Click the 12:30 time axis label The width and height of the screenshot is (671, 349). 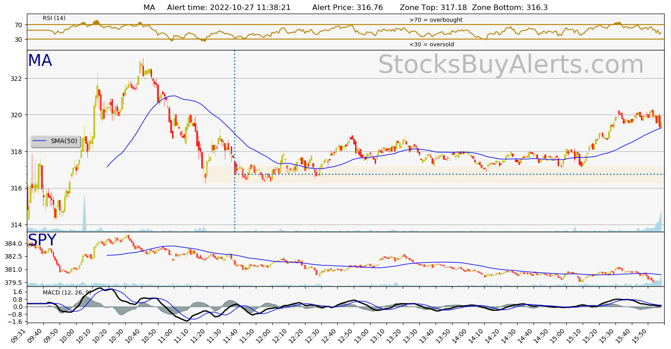pos(313,335)
